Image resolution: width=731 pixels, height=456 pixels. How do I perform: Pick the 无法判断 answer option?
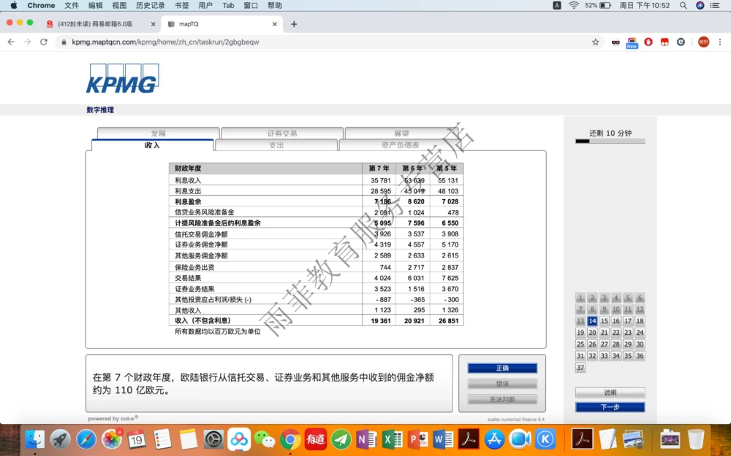(x=502, y=398)
